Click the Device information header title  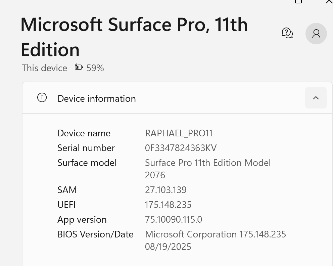coord(97,98)
